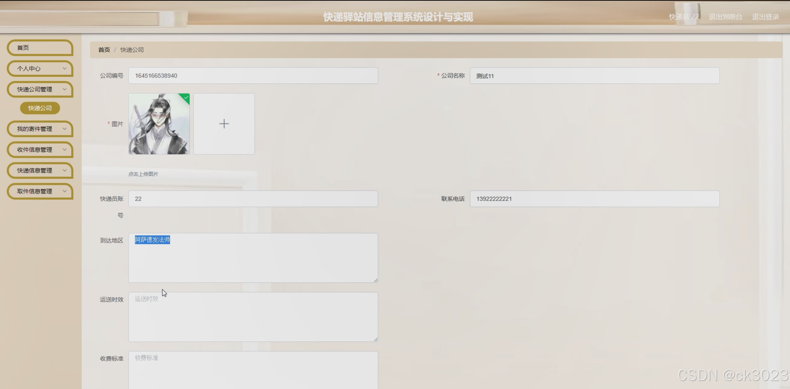Expand the 我的寄件管理 sidebar menu
Viewport: 790px width, 389px height.
point(40,129)
